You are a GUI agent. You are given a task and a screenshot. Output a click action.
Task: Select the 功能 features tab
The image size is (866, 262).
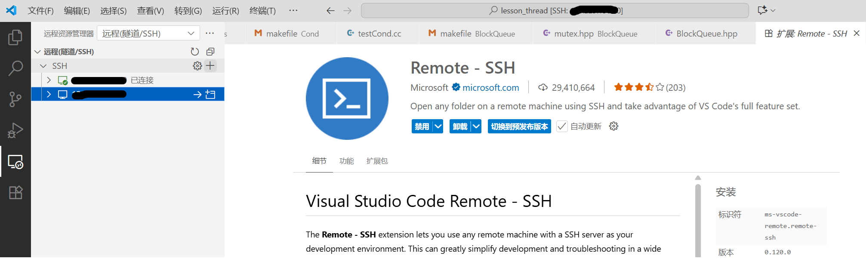point(346,161)
